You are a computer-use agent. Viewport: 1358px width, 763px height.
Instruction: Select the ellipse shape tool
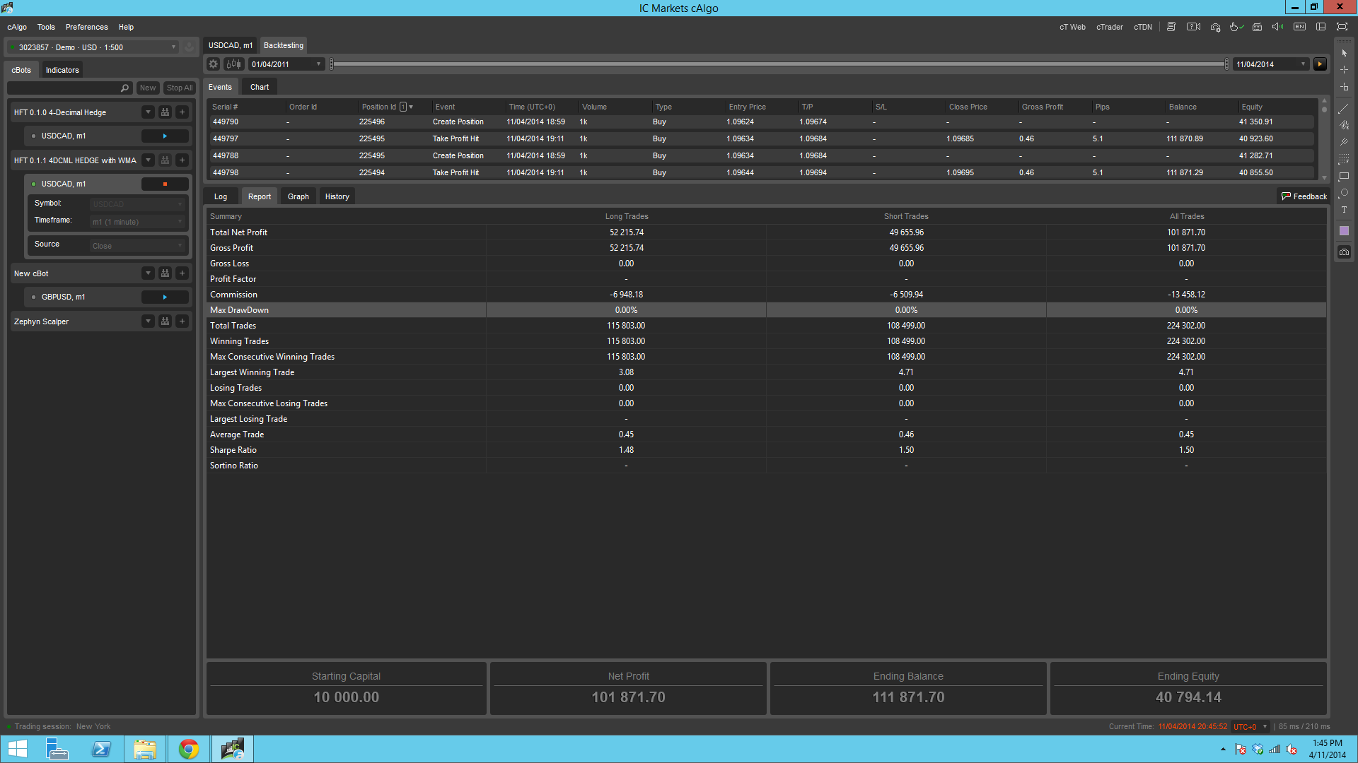[x=1344, y=193]
